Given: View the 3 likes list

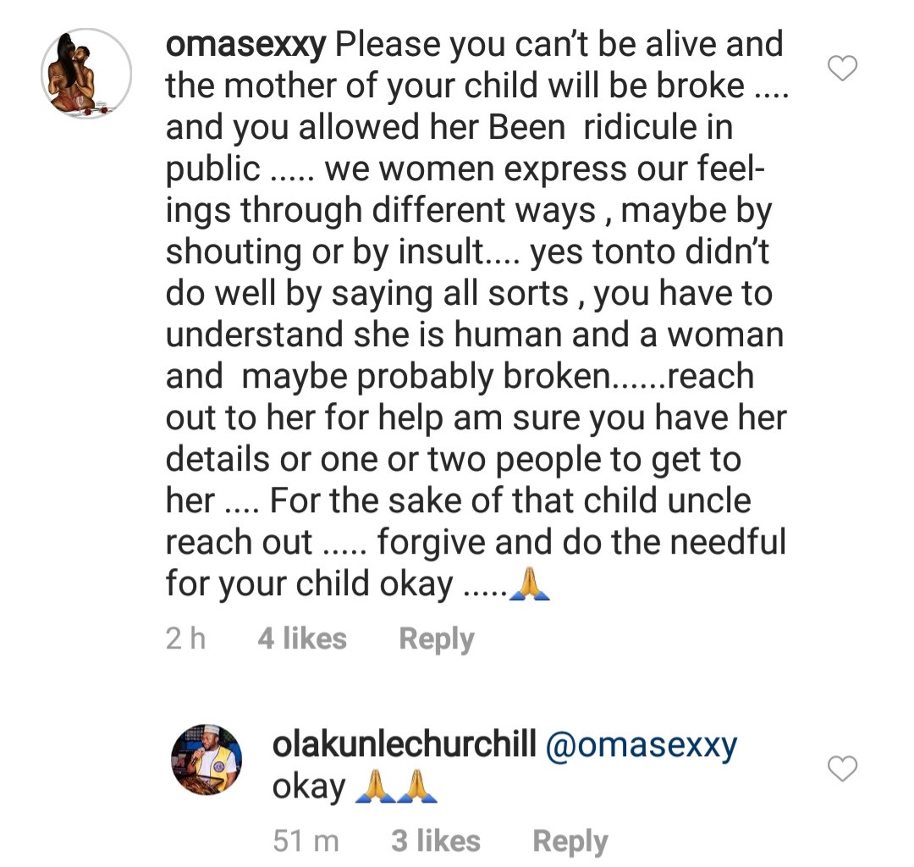Looking at the screenshot, I should tap(436, 841).
